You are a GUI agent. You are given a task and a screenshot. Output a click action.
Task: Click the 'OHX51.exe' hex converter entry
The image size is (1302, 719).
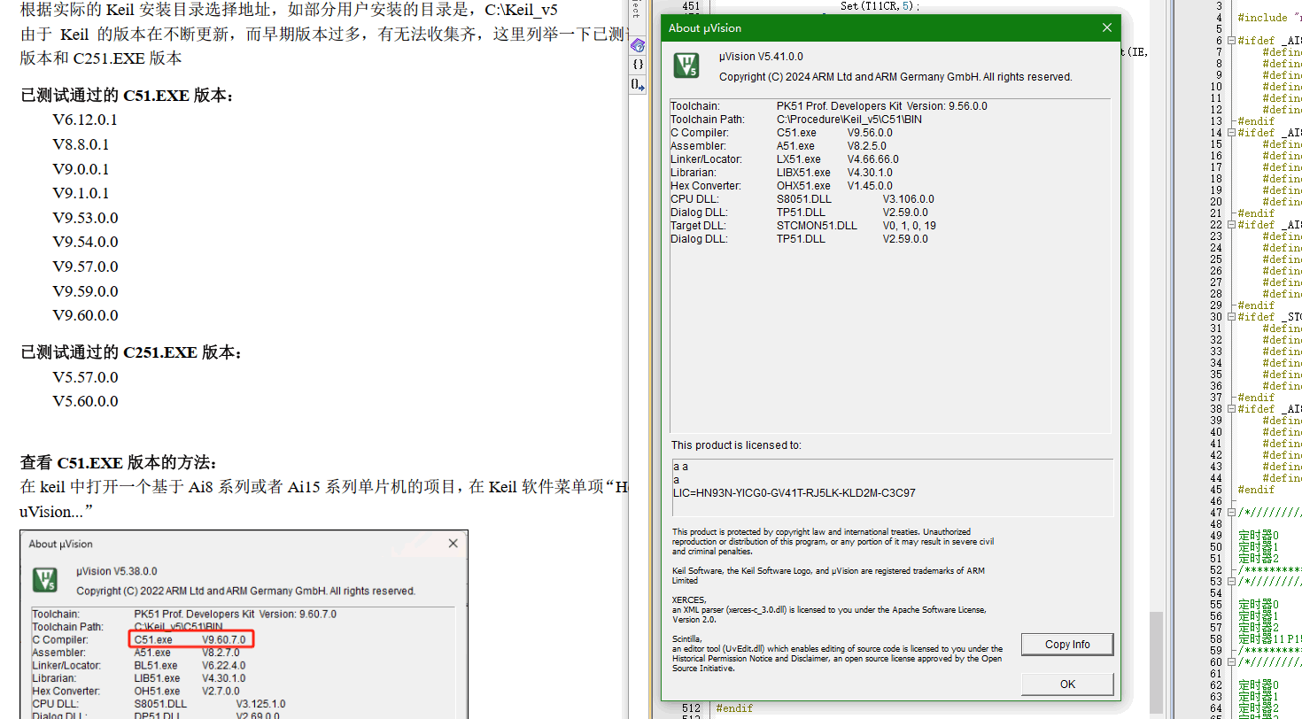(803, 186)
